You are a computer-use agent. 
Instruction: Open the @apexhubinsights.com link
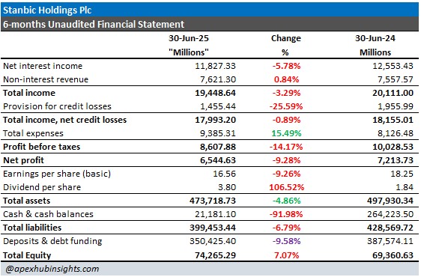click(x=52, y=269)
